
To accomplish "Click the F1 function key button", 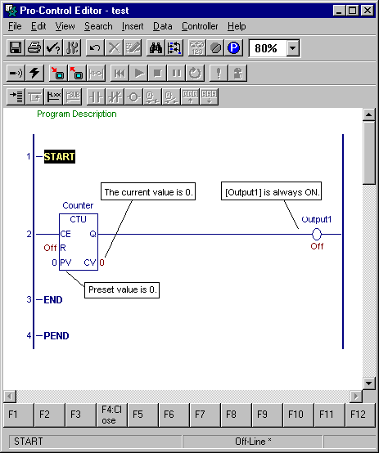I will pyautogui.click(x=19, y=415).
